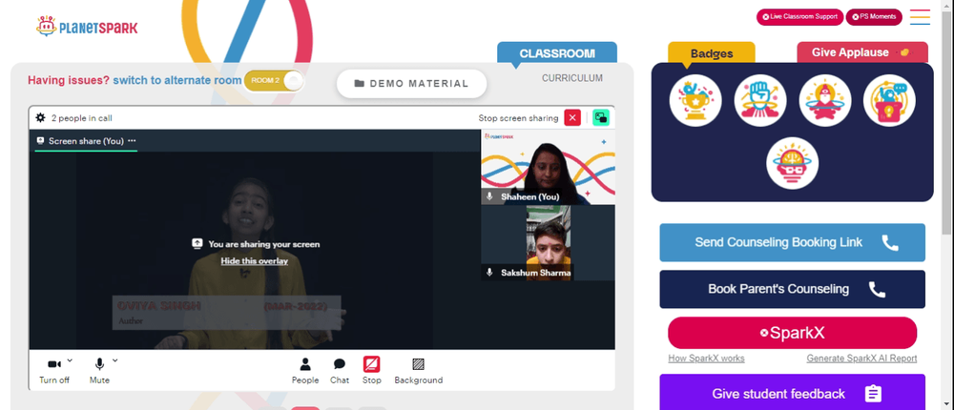Screen dimensions: 954x410
Task: Open DEMO MATERIAL folder
Action: tap(412, 83)
